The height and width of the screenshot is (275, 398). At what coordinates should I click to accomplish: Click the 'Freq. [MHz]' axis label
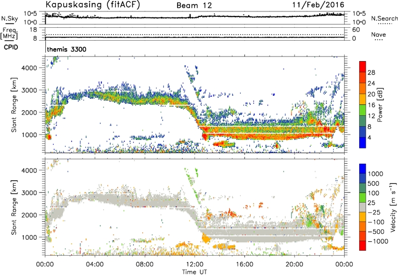9,34
